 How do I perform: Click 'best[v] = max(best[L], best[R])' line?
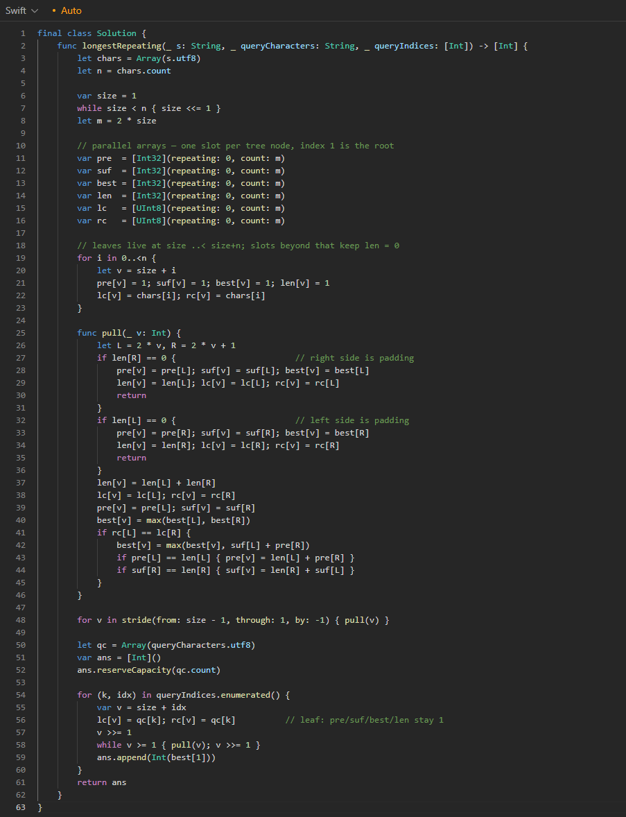[x=173, y=521]
